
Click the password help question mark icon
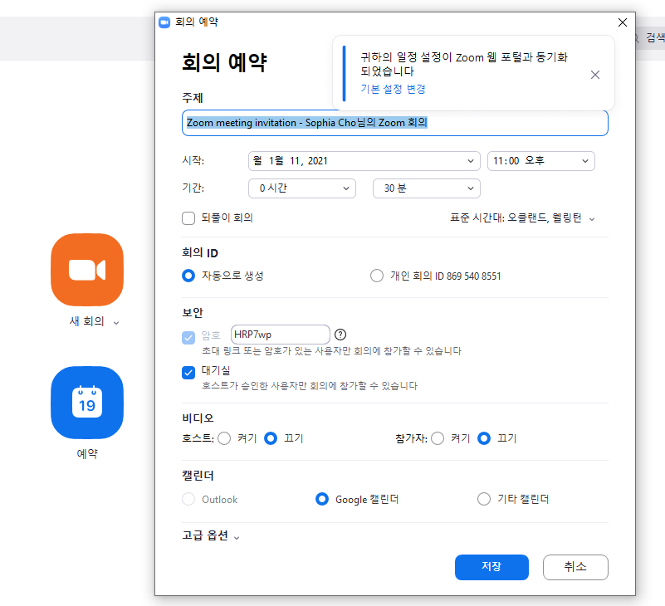click(340, 335)
